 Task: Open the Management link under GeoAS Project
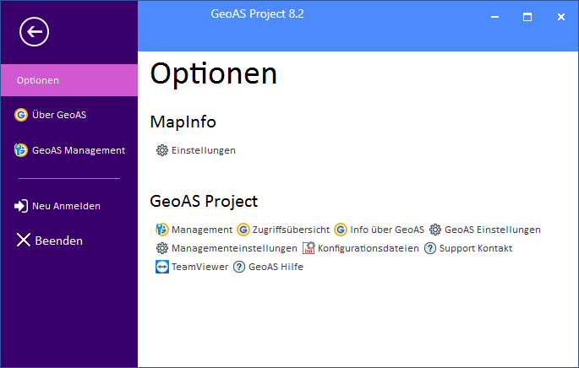(x=202, y=230)
